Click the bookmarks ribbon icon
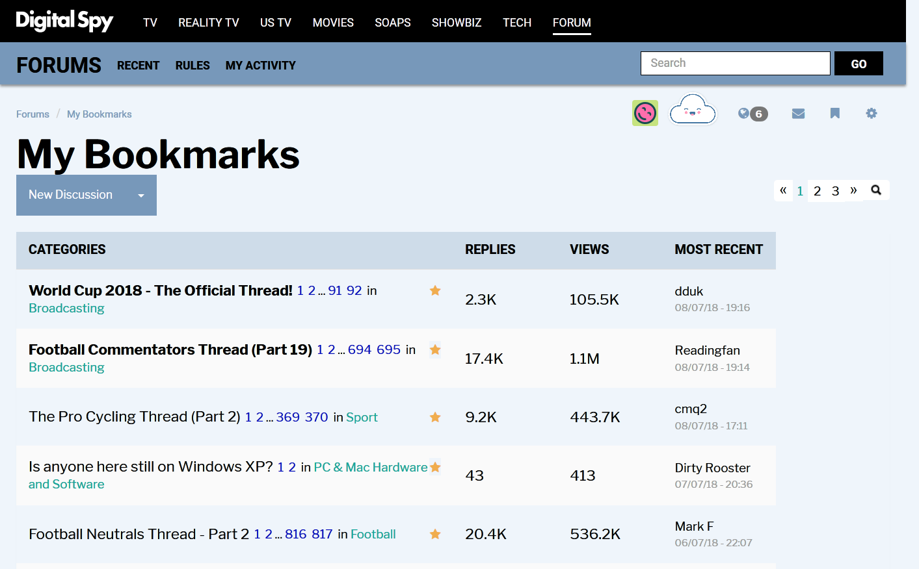The width and height of the screenshot is (919, 569). point(834,114)
